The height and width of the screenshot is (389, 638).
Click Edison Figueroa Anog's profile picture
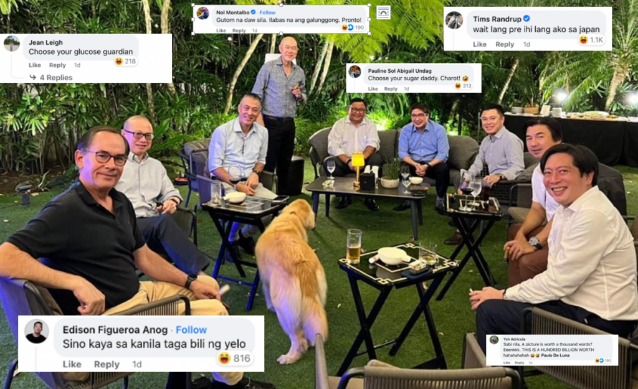(x=37, y=331)
